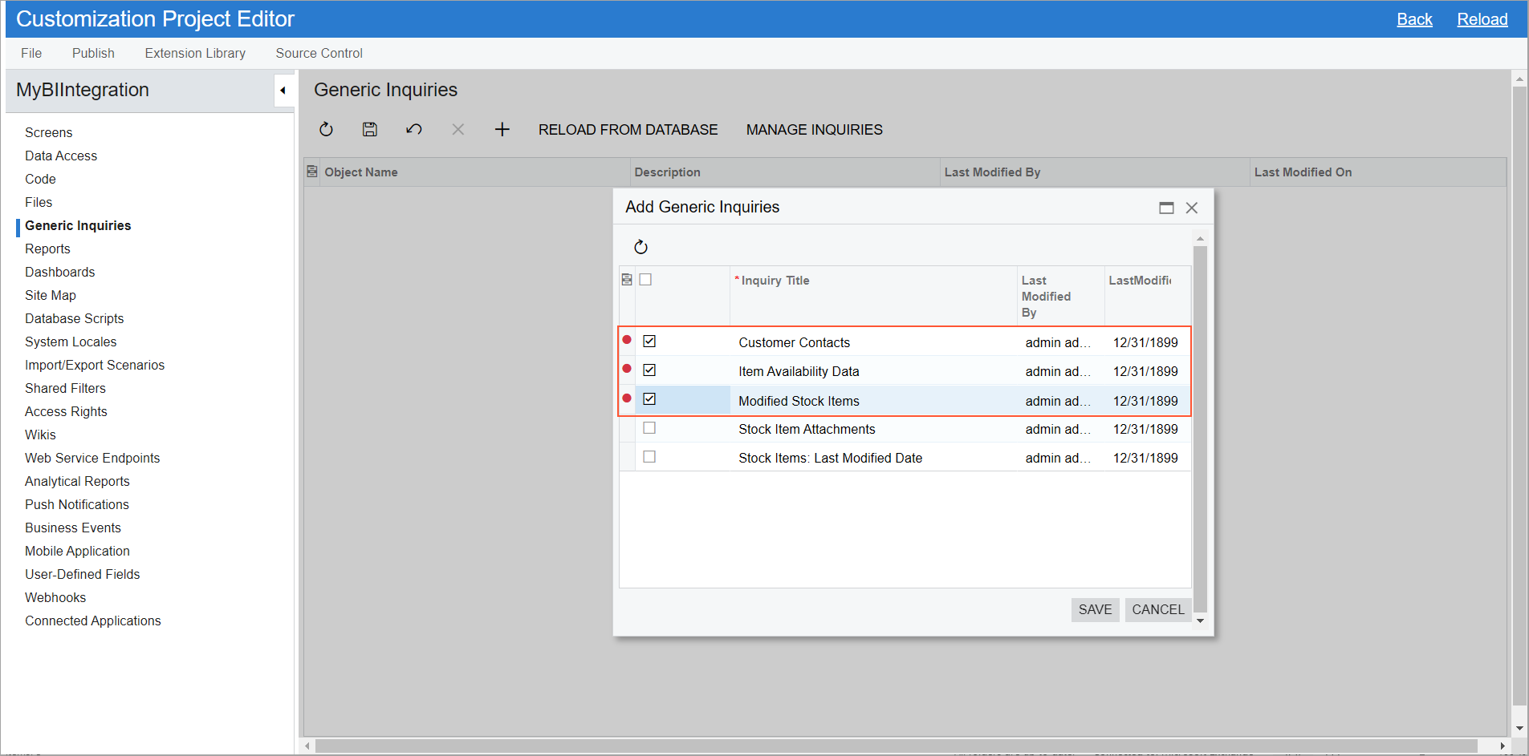Select Dashboards in the left navigation
1529x756 pixels.
(60, 272)
